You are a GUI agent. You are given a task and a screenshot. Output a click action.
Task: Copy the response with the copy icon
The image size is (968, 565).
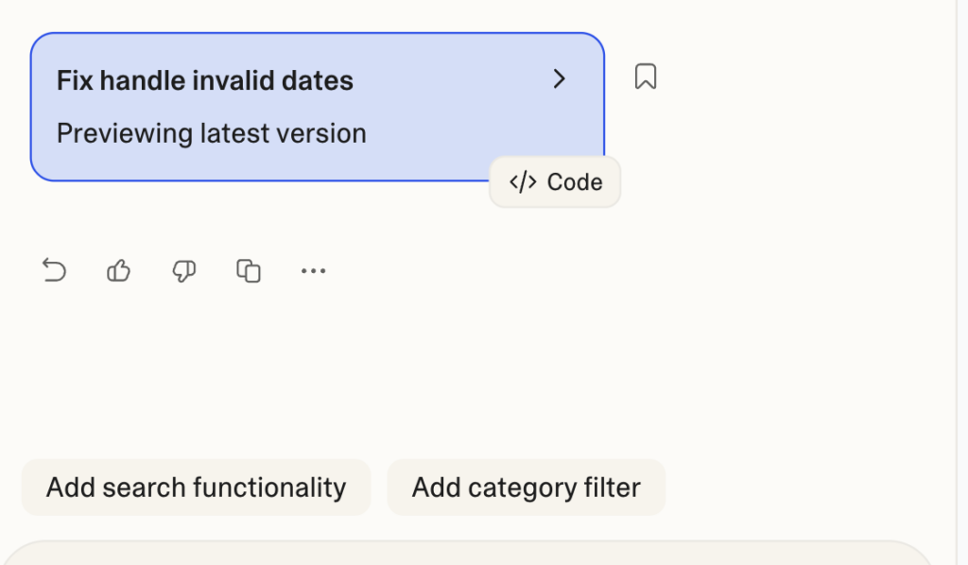click(249, 271)
